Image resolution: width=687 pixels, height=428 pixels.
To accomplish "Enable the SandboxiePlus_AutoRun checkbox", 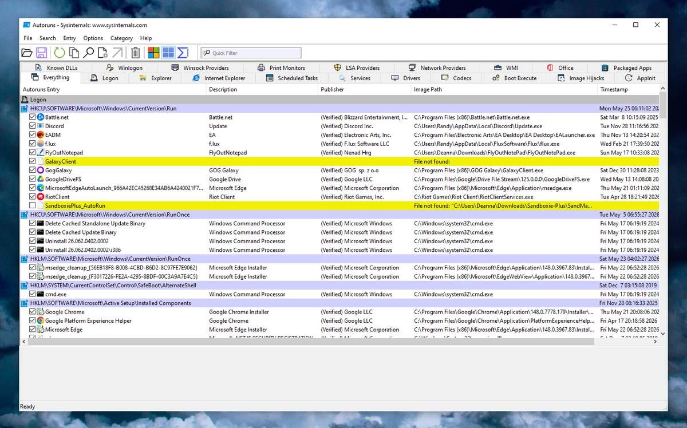I will 33,205.
